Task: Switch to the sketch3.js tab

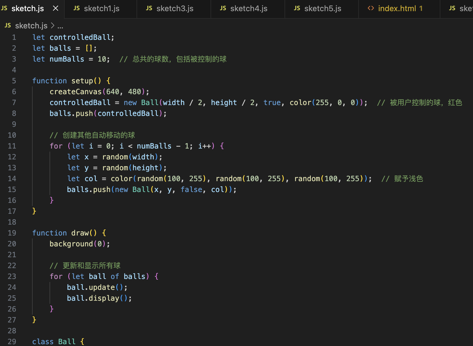Action: pyautogui.click(x=175, y=8)
